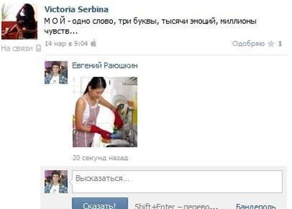This screenshot has width=292, height=209.
Task: Open the Бандероль attach link
Action: tap(256, 206)
